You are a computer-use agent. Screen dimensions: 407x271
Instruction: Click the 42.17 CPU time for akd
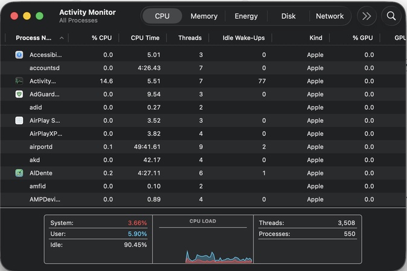tap(152, 160)
